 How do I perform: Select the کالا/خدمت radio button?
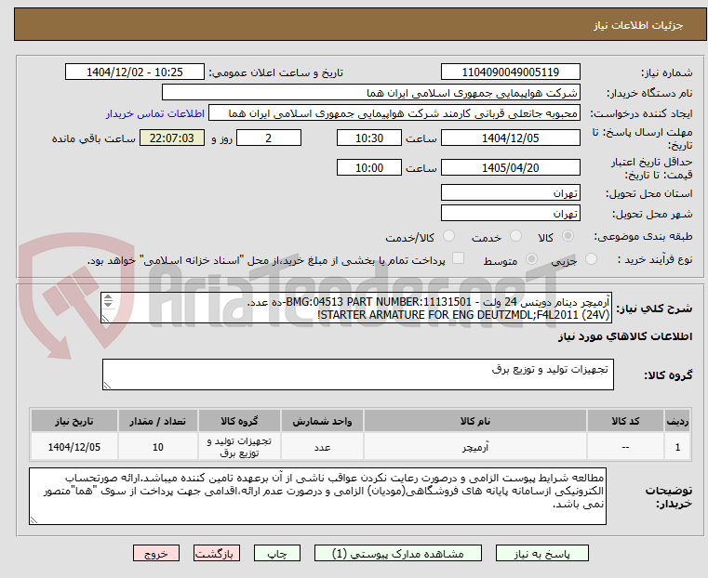point(448,236)
